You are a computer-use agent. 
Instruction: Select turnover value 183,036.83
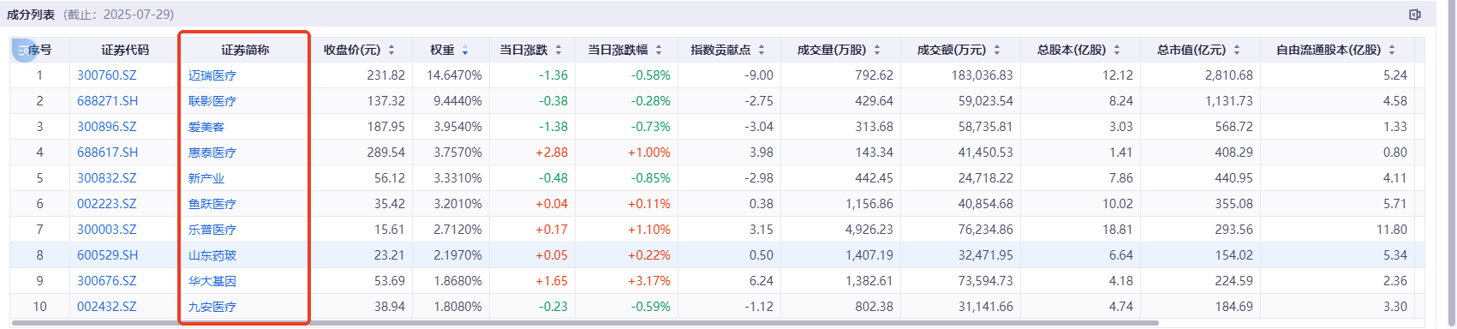(x=982, y=75)
